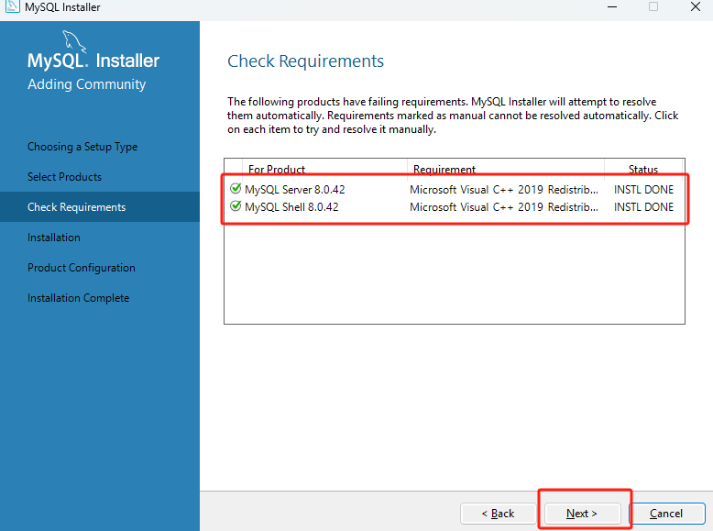Viewport: 713px width, 531px height.
Task: Open the Installation step in sidebar
Action: coord(54,237)
